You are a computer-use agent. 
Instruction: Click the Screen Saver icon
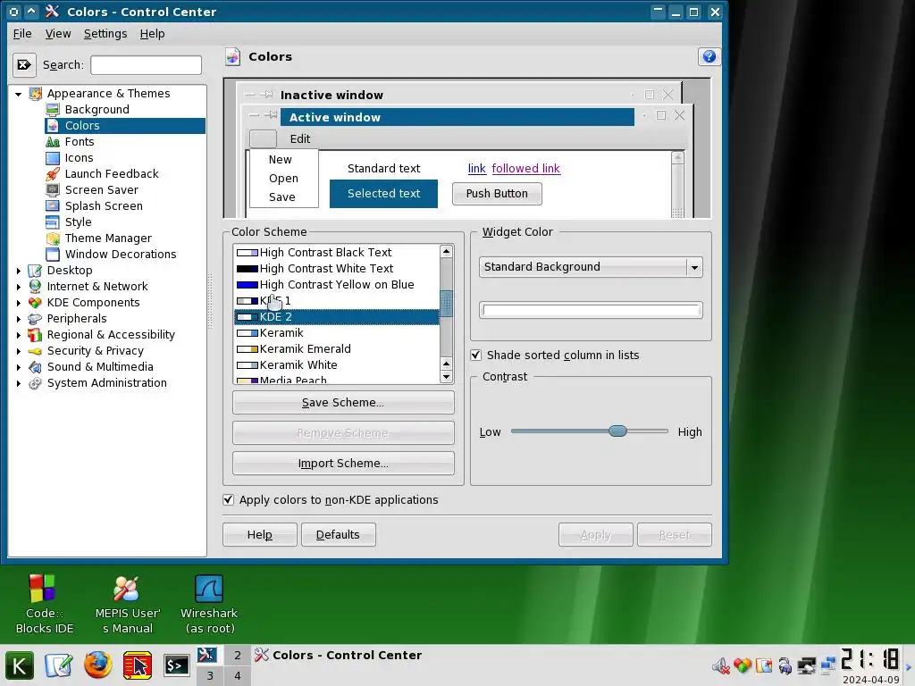[x=53, y=190]
